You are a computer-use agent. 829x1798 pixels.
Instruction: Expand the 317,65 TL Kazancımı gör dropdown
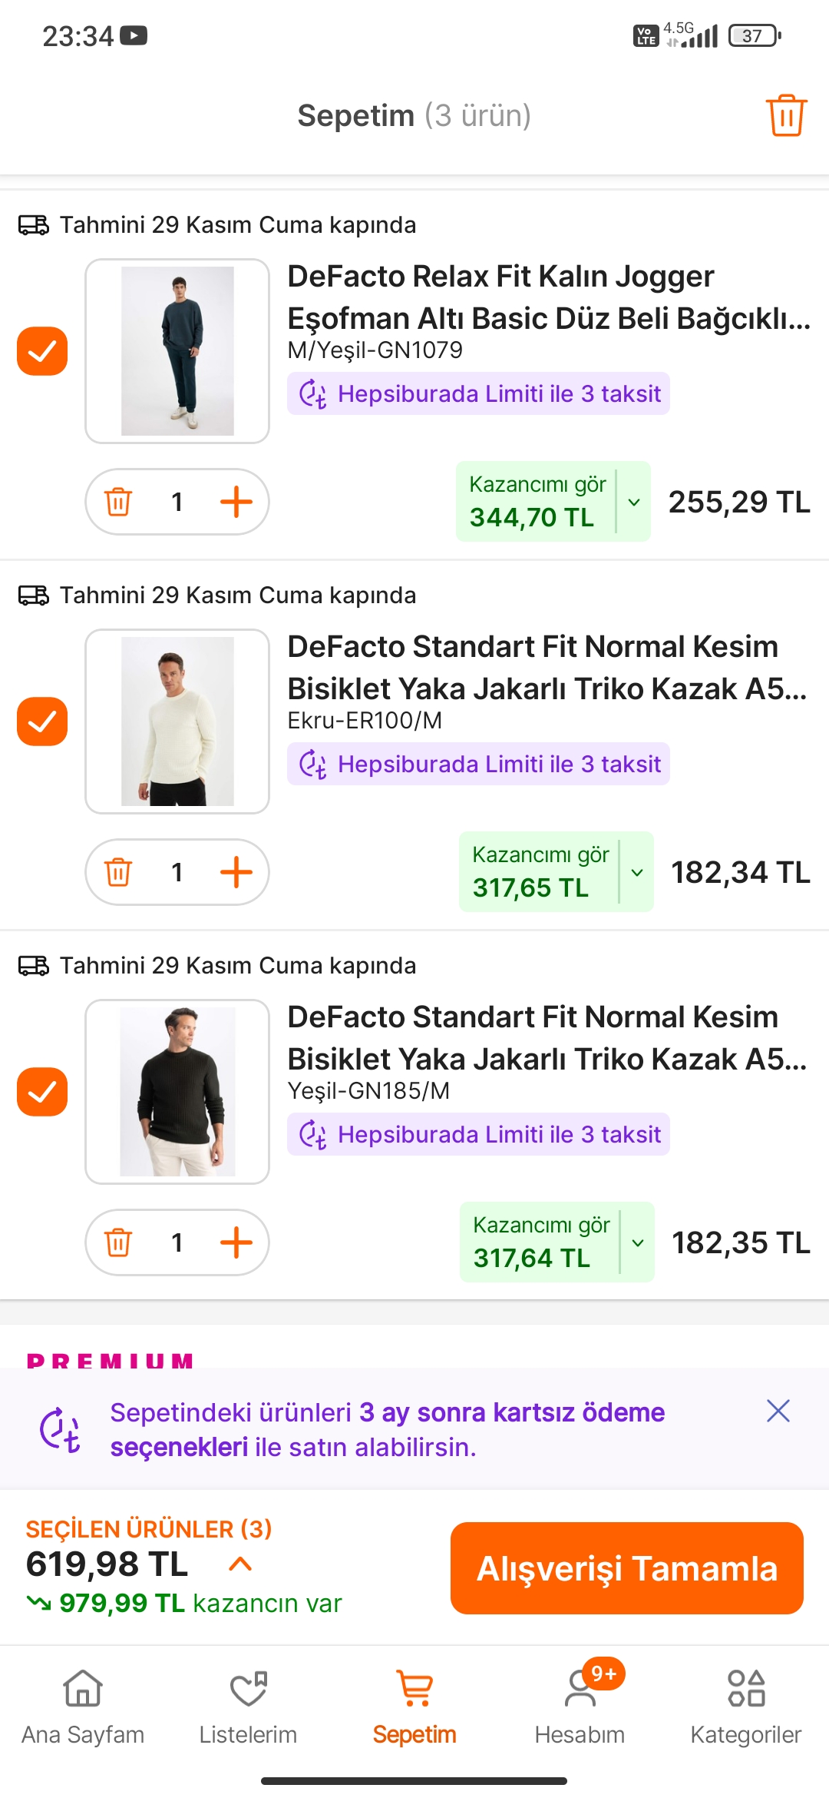[636, 872]
